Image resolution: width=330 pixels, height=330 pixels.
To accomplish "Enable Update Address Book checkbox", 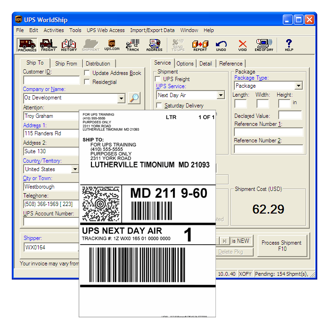I will (x=87, y=73).
